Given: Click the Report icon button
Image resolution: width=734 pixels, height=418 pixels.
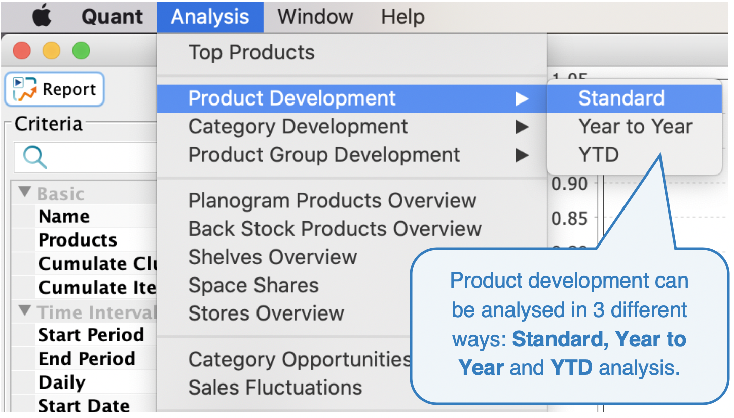Looking at the screenshot, I should click(54, 89).
